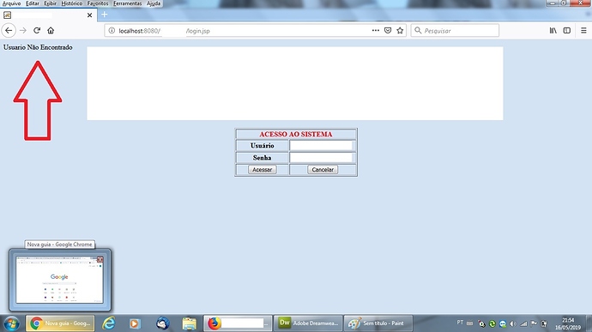
Task: Select the Google Chrome preview thumbnail
Action: (60, 280)
